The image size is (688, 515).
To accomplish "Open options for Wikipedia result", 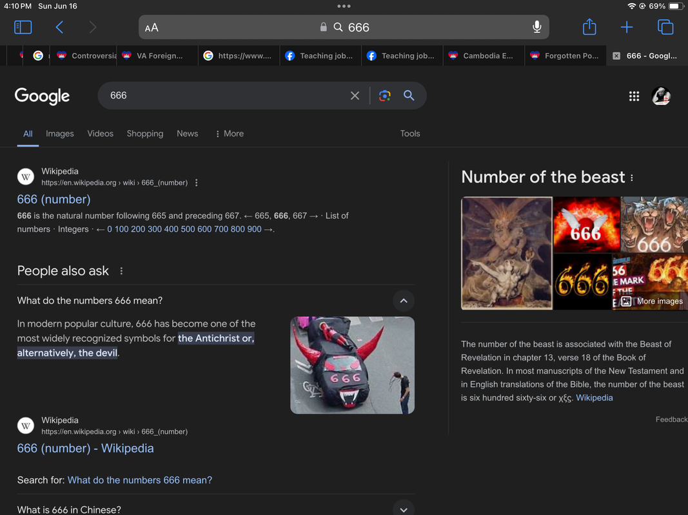I will point(196,183).
